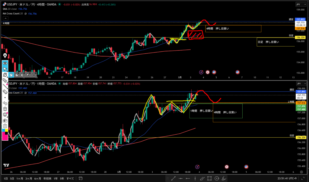Select the 1ヶ月 date range tab

coord(21,179)
